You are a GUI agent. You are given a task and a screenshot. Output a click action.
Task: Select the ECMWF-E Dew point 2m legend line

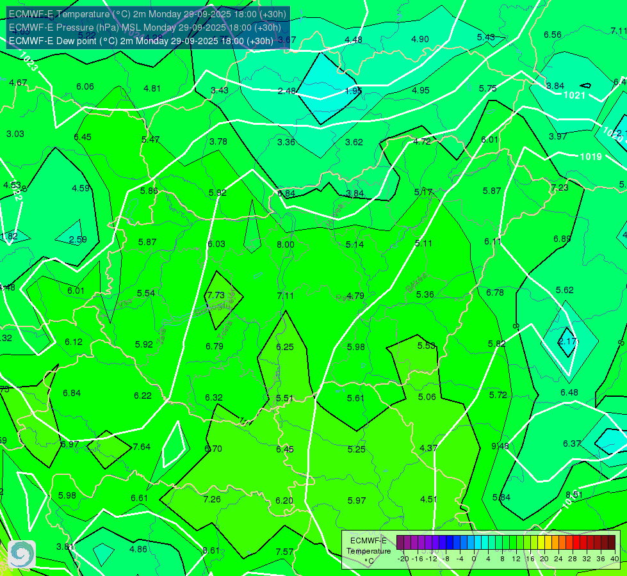(141, 41)
